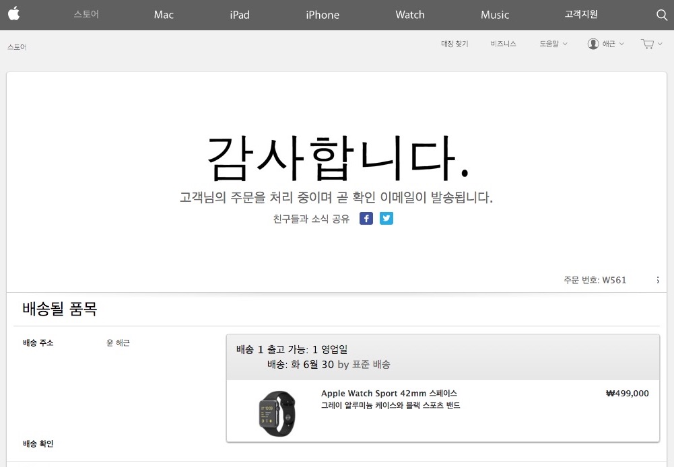Open the shopping cart icon

[x=647, y=44]
